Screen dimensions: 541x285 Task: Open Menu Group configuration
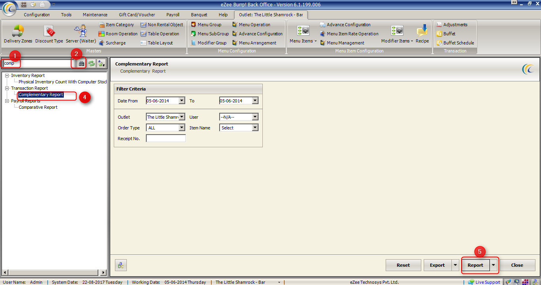pyautogui.click(x=206, y=25)
